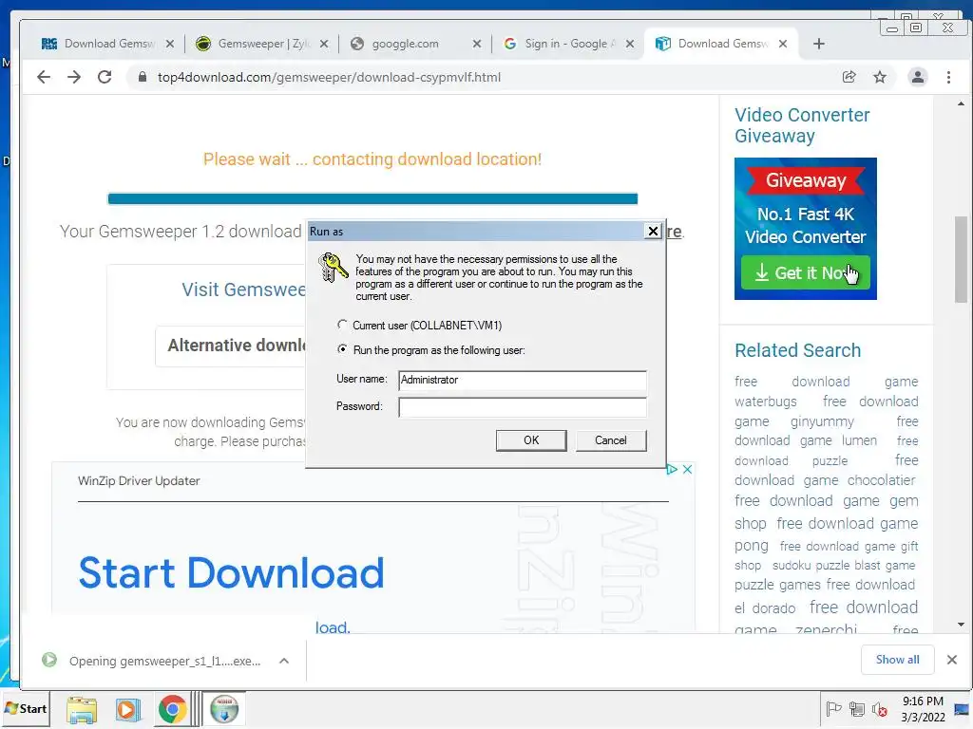Dismiss the downloads bar with X
Image resolution: width=973 pixels, height=729 pixels.
pos(952,660)
